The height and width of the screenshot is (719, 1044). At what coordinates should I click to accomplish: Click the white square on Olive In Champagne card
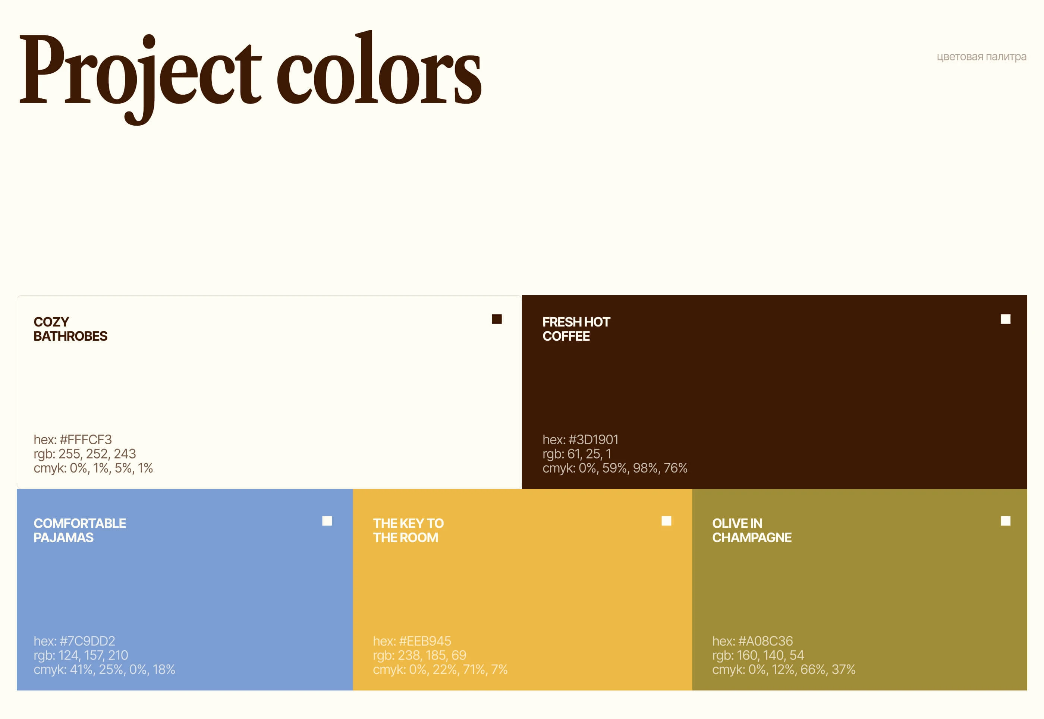[1005, 521]
